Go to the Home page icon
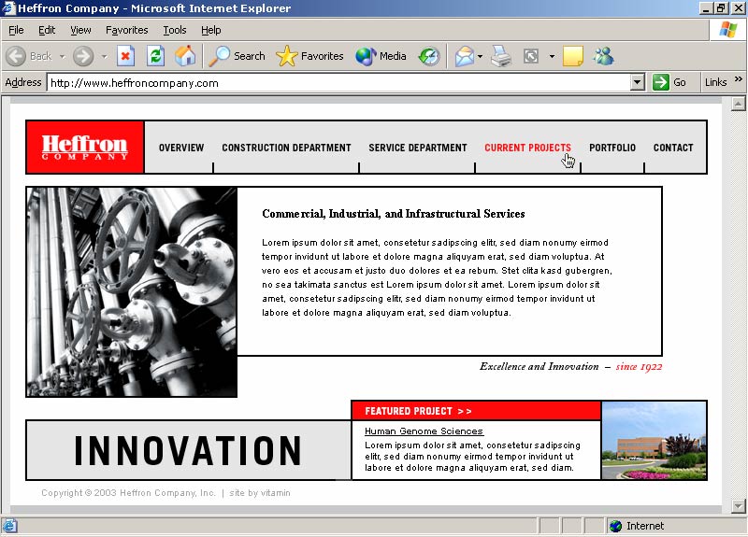Screen dimensions: 748x537 point(185,56)
